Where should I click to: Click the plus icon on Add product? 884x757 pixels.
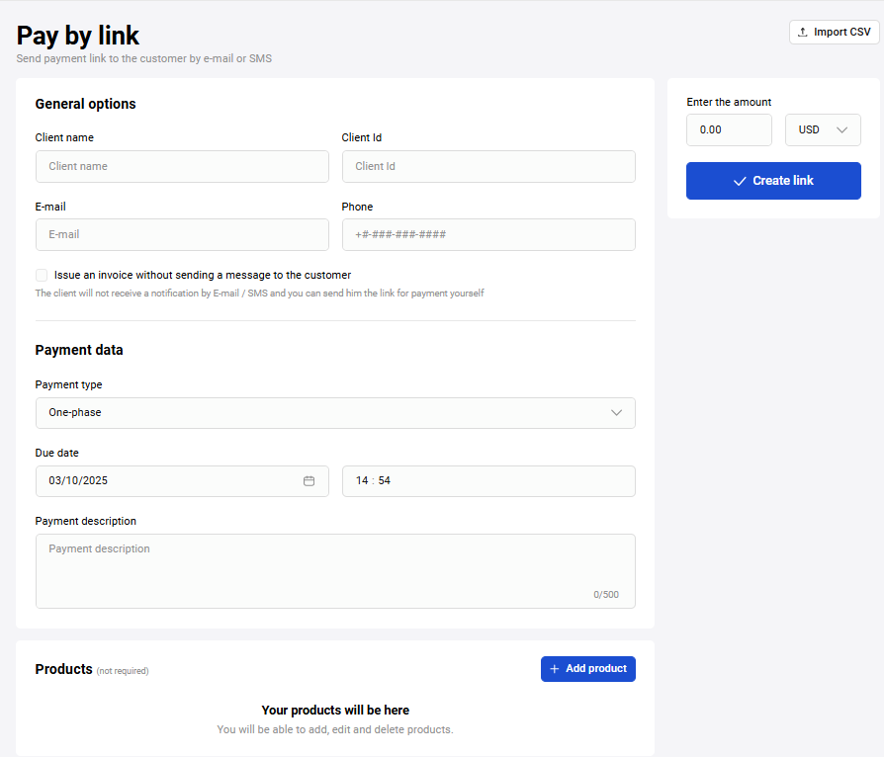tap(555, 669)
